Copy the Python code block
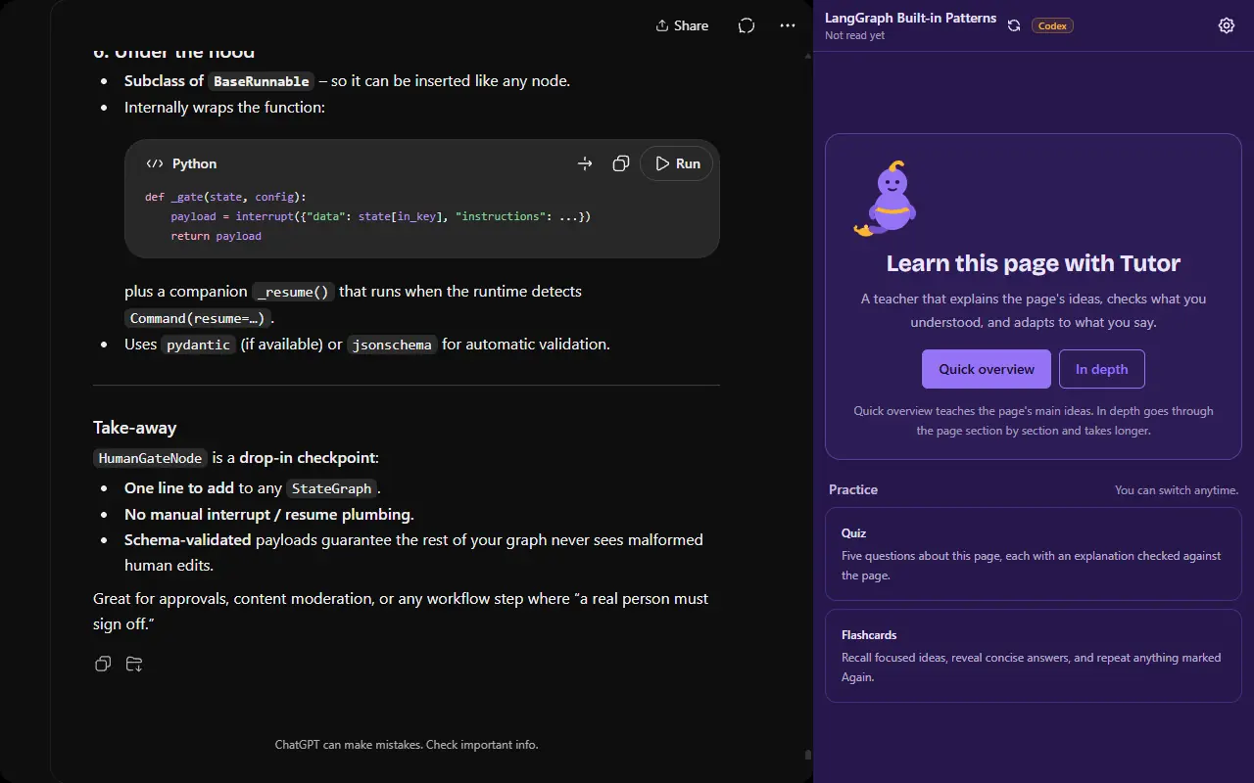The image size is (1254, 783). (x=620, y=163)
